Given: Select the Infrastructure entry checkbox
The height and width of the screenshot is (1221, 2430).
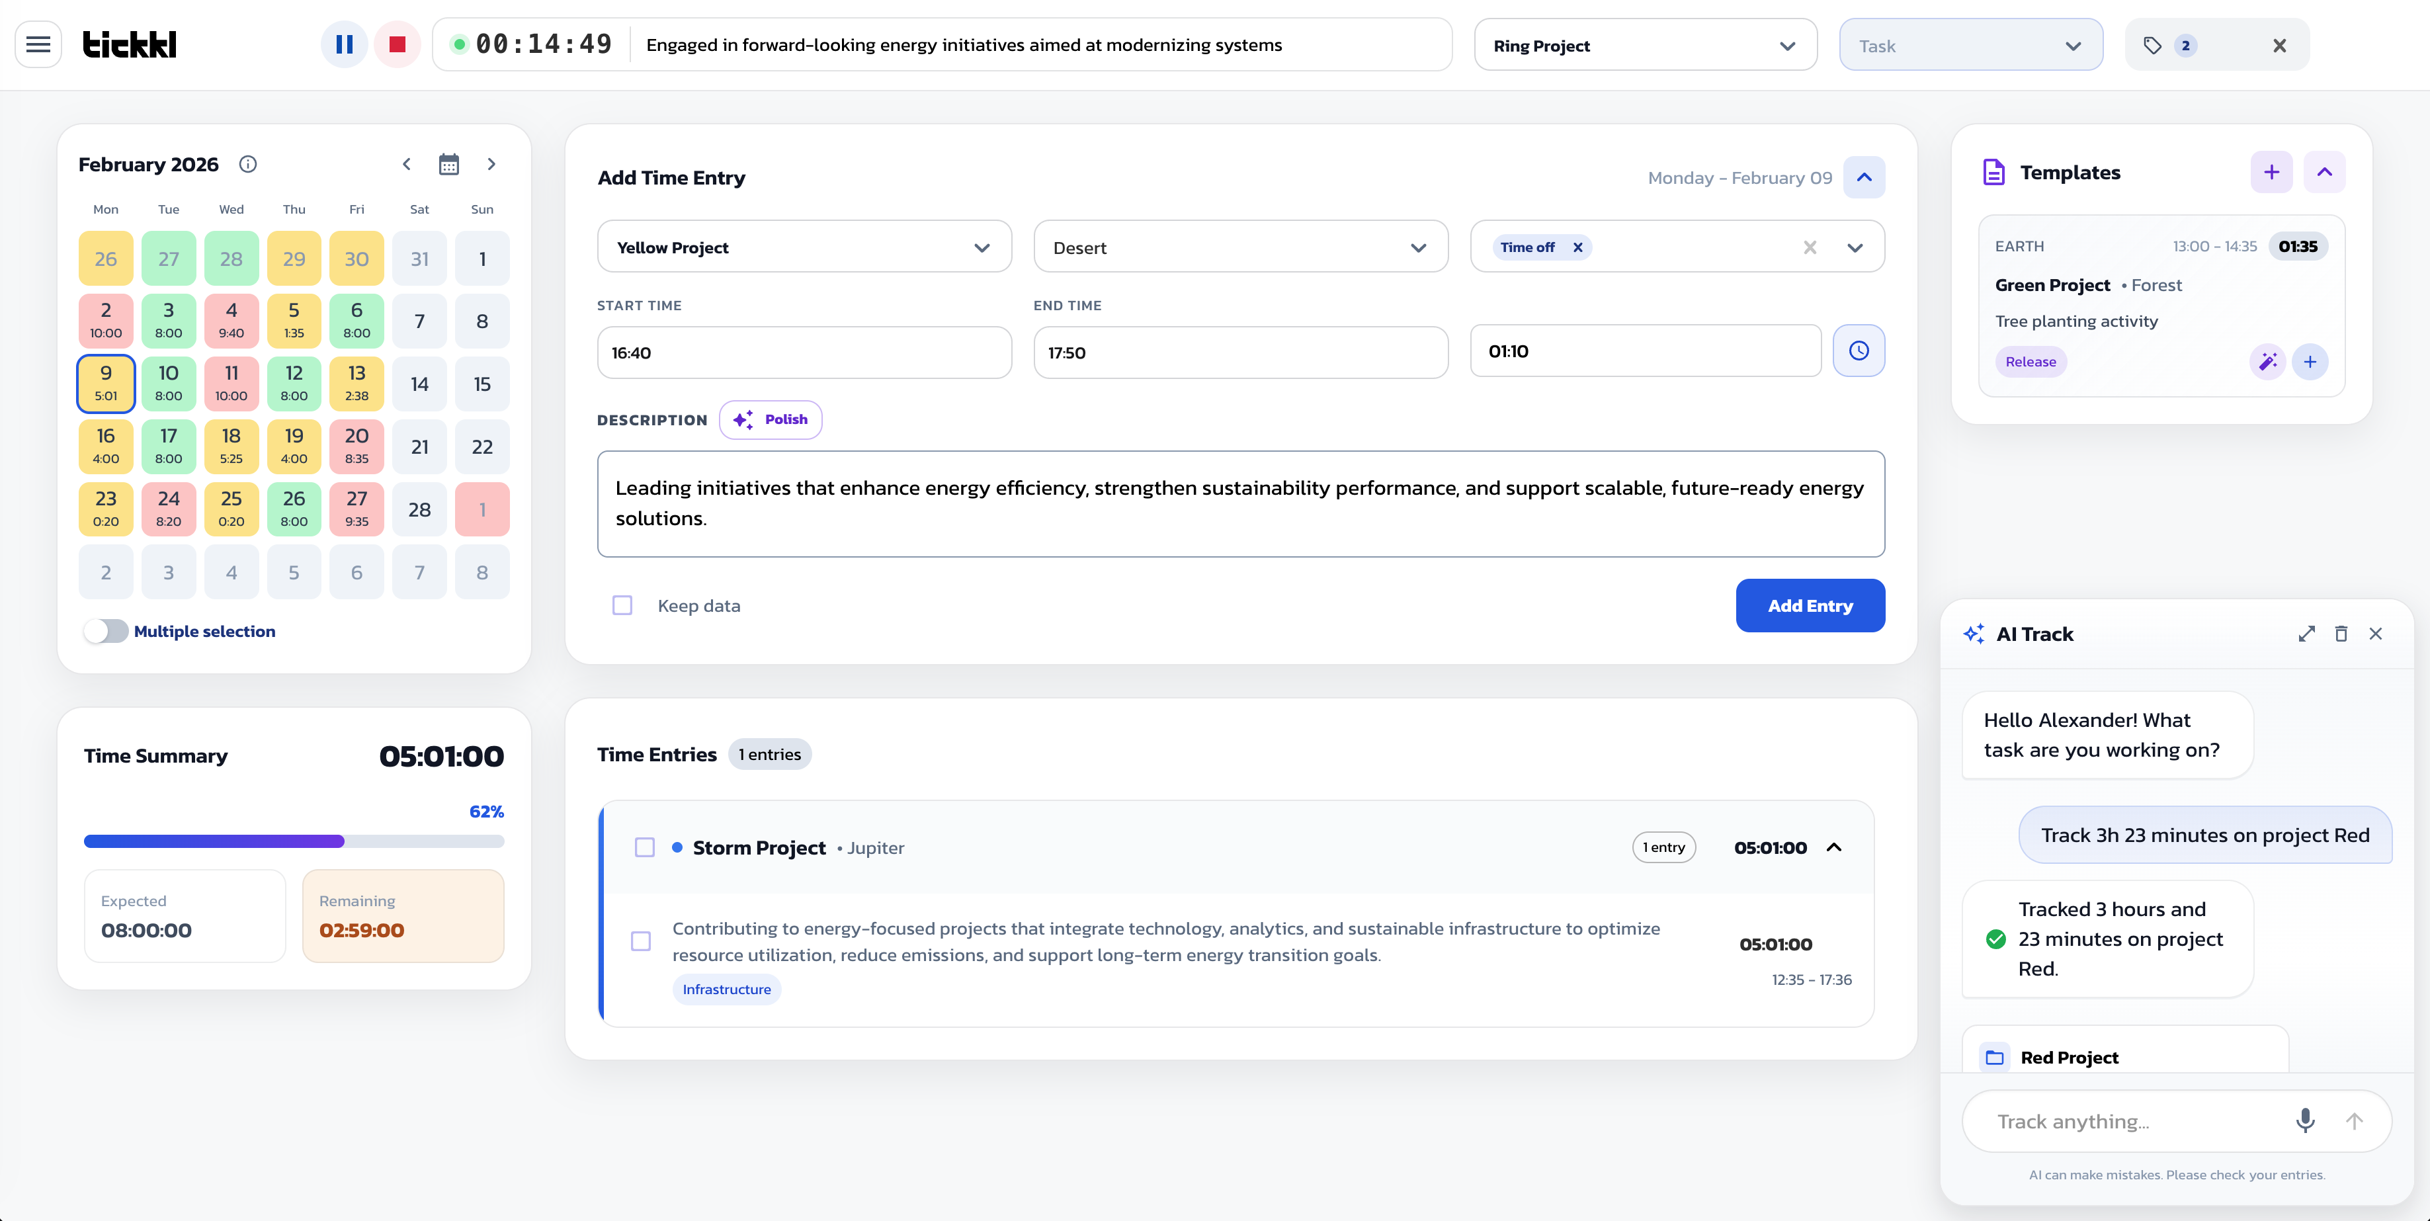Looking at the screenshot, I should point(640,941).
